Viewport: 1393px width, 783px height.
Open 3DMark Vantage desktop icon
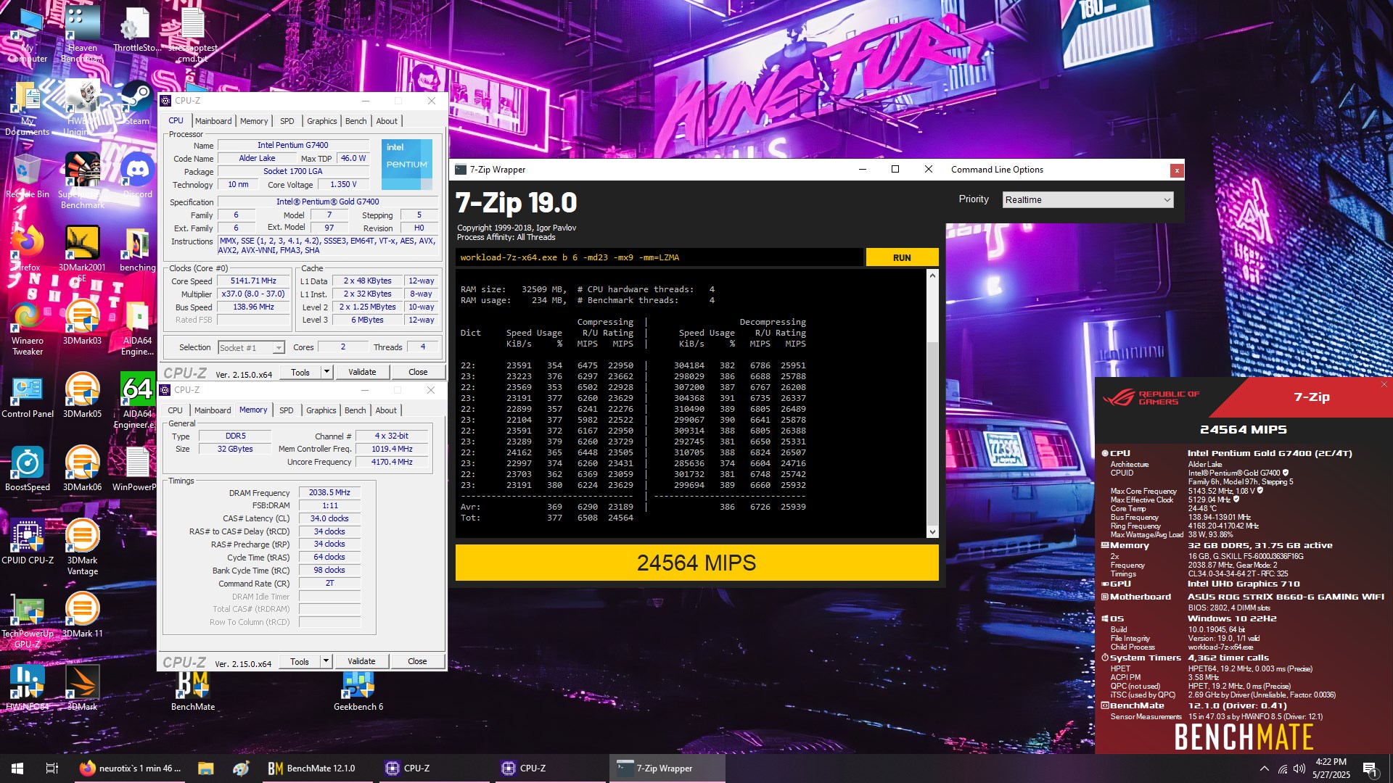coord(82,547)
